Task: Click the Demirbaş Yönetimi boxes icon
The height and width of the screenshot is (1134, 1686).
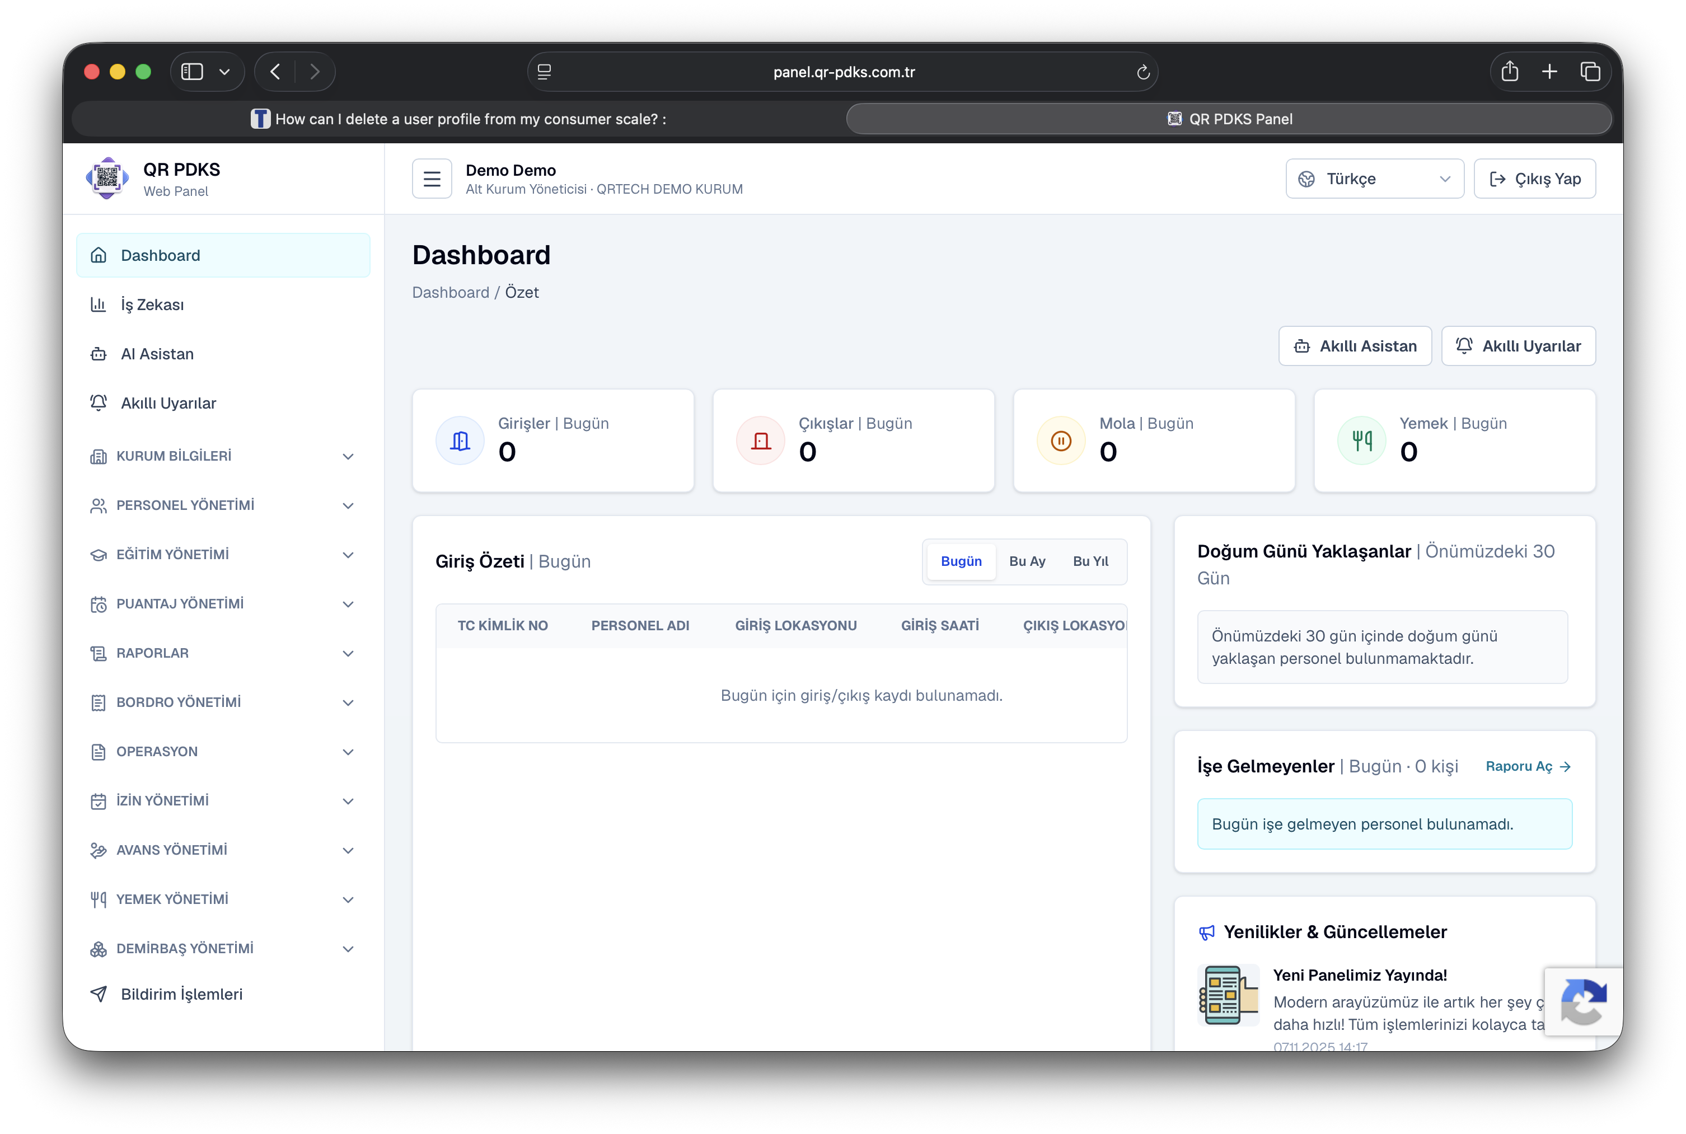Action: (99, 948)
